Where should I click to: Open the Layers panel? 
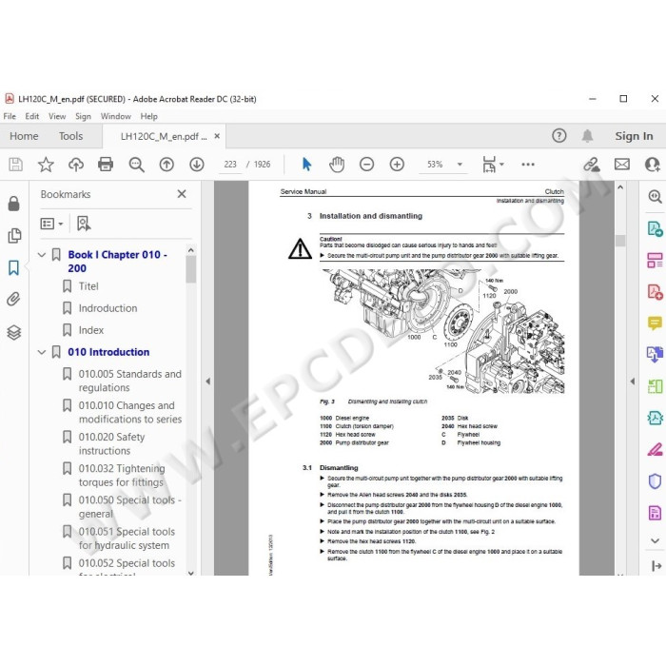(x=14, y=332)
